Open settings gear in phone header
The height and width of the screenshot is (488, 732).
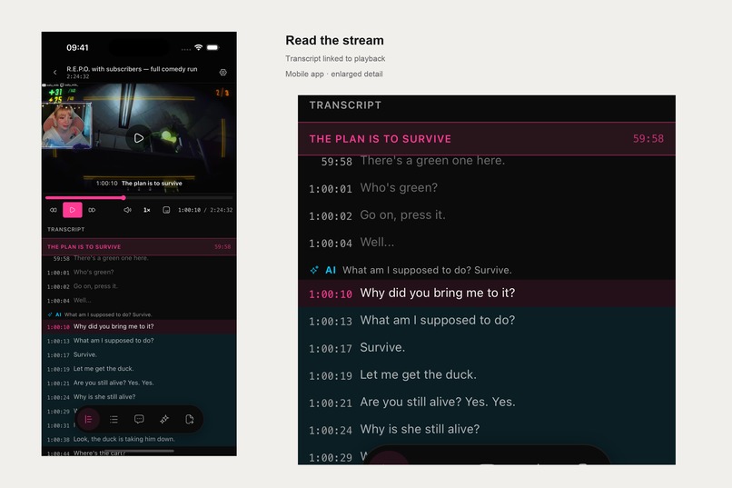[223, 72]
